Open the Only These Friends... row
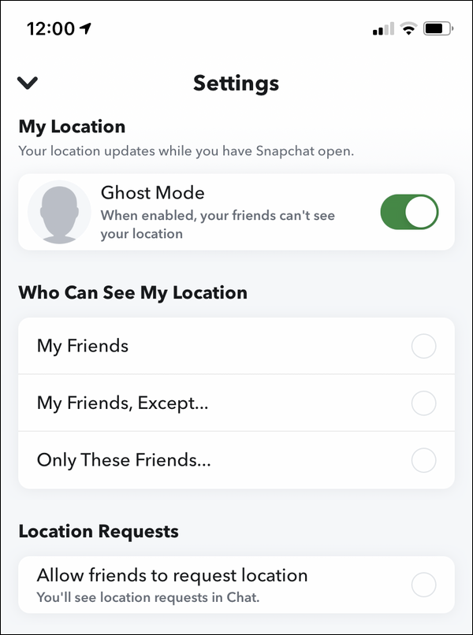This screenshot has height=635, width=473. (x=236, y=460)
